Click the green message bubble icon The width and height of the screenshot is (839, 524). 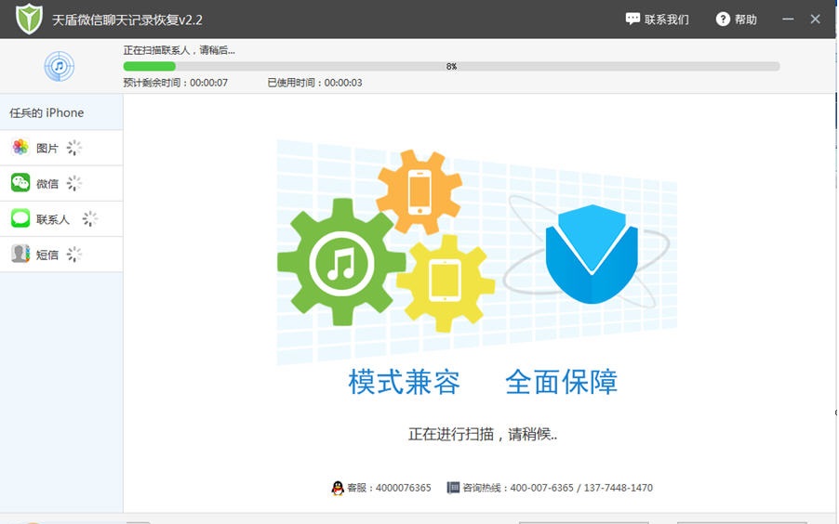(x=20, y=218)
